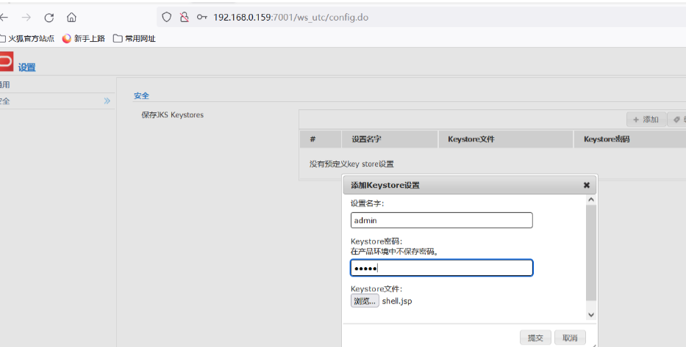The height and width of the screenshot is (347, 686).
Task: Click the browser reload icon
Action: [x=49, y=17]
